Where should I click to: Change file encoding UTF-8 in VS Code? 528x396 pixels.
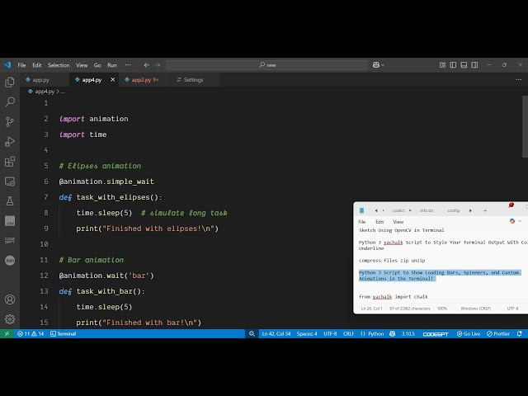click(330, 333)
